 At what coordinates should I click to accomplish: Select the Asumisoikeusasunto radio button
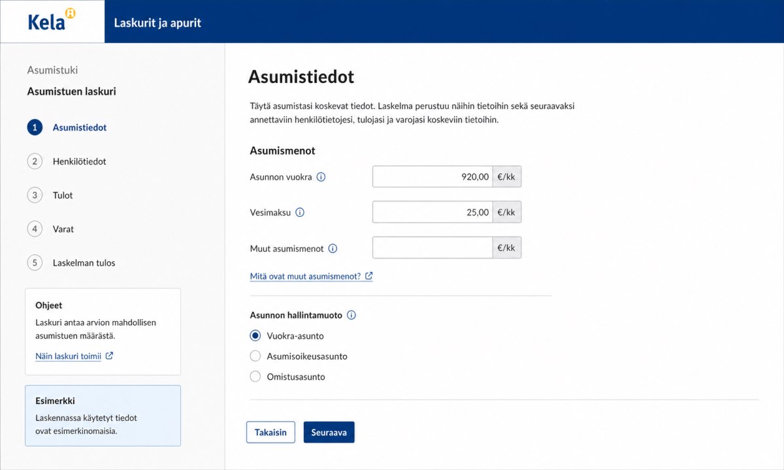pyautogui.click(x=255, y=356)
